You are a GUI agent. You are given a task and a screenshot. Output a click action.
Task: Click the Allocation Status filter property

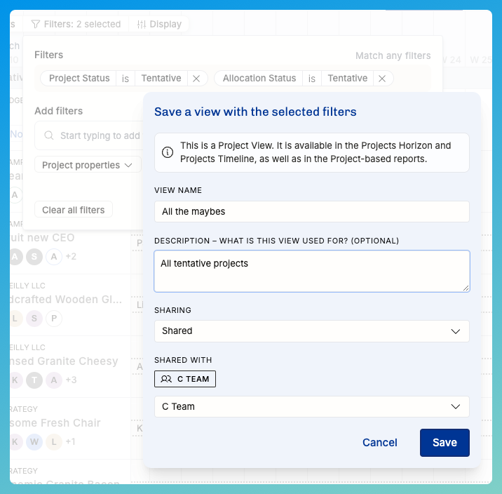tap(259, 79)
